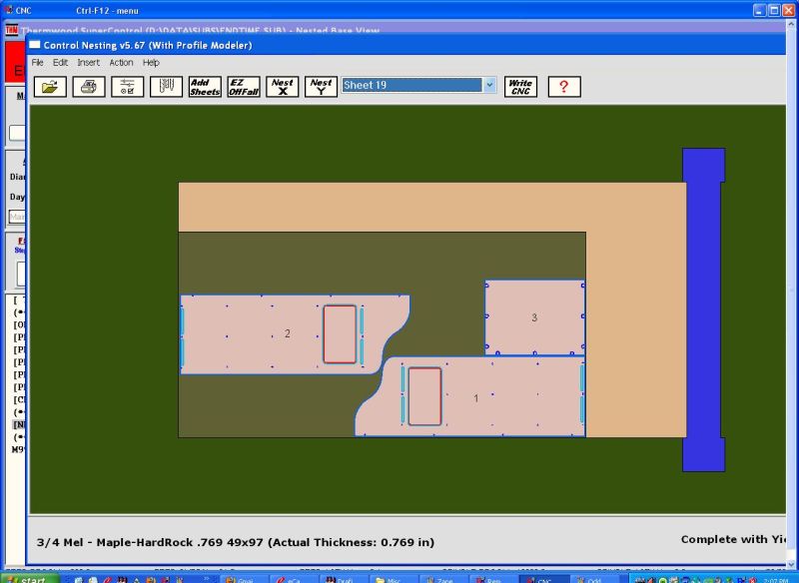Click the red question mark help icon
This screenshot has width=799, height=583.
[564, 87]
